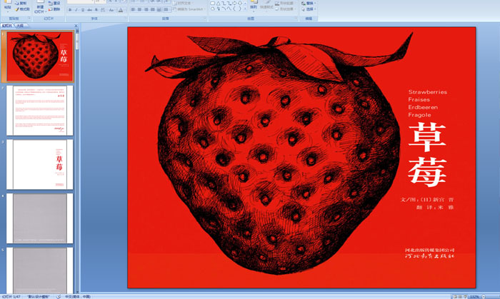Click the Copy button in clipboard group

[x=21, y=3]
